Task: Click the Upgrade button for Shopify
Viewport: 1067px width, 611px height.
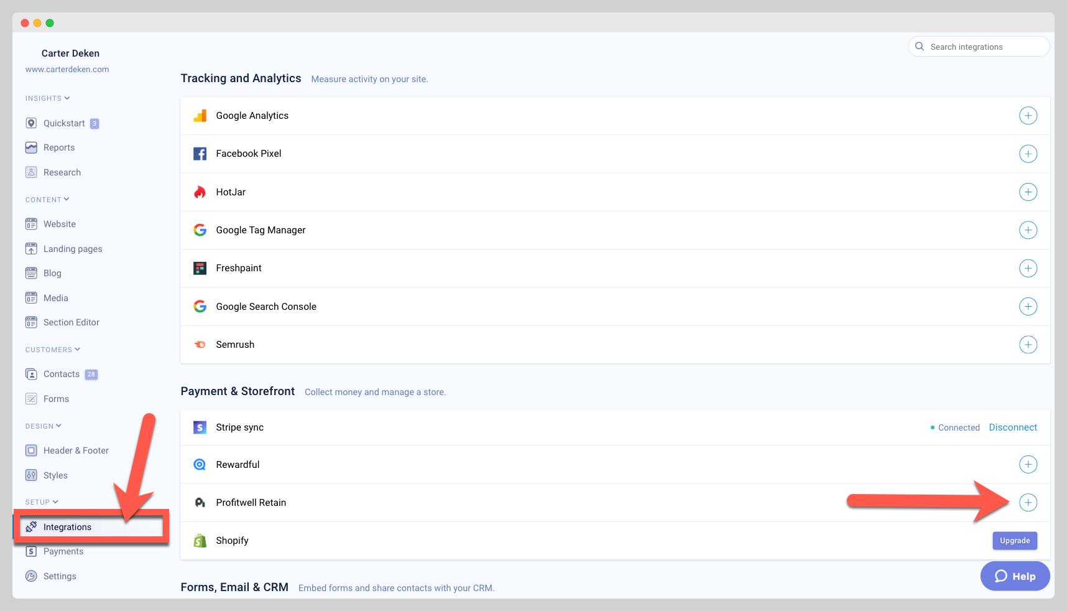Action: coord(1015,541)
